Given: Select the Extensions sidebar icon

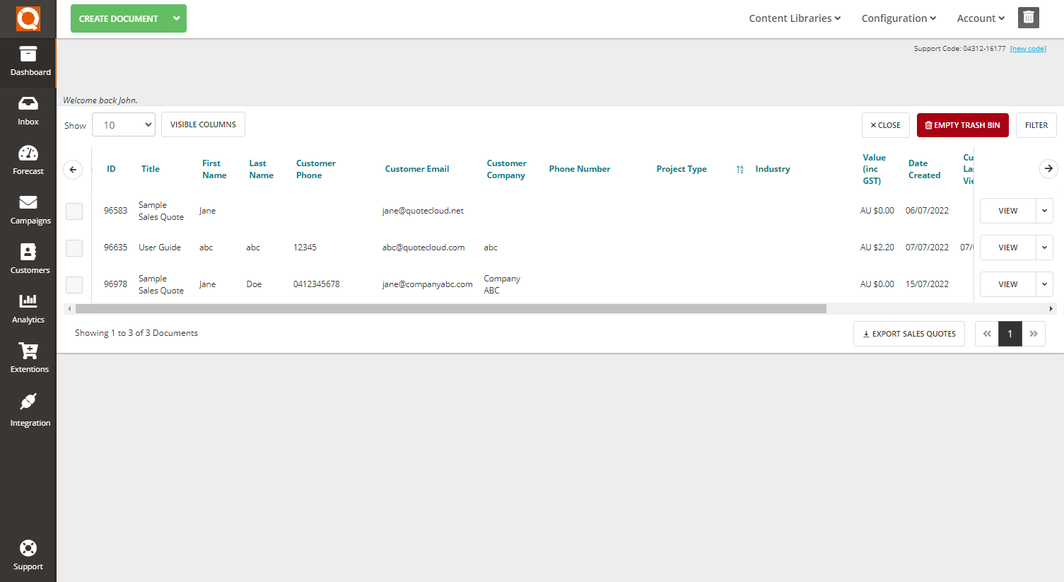Looking at the screenshot, I should (x=28, y=358).
